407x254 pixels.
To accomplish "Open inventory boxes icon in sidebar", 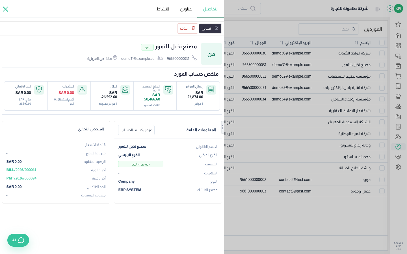I will coord(398,106).
